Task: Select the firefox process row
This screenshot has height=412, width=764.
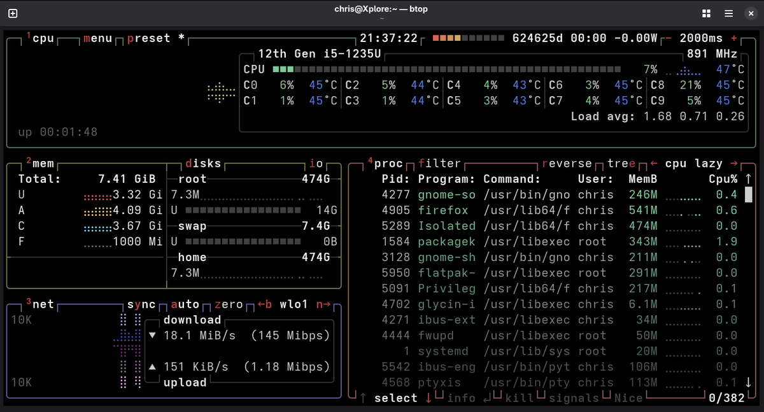Action: point(560,210)
